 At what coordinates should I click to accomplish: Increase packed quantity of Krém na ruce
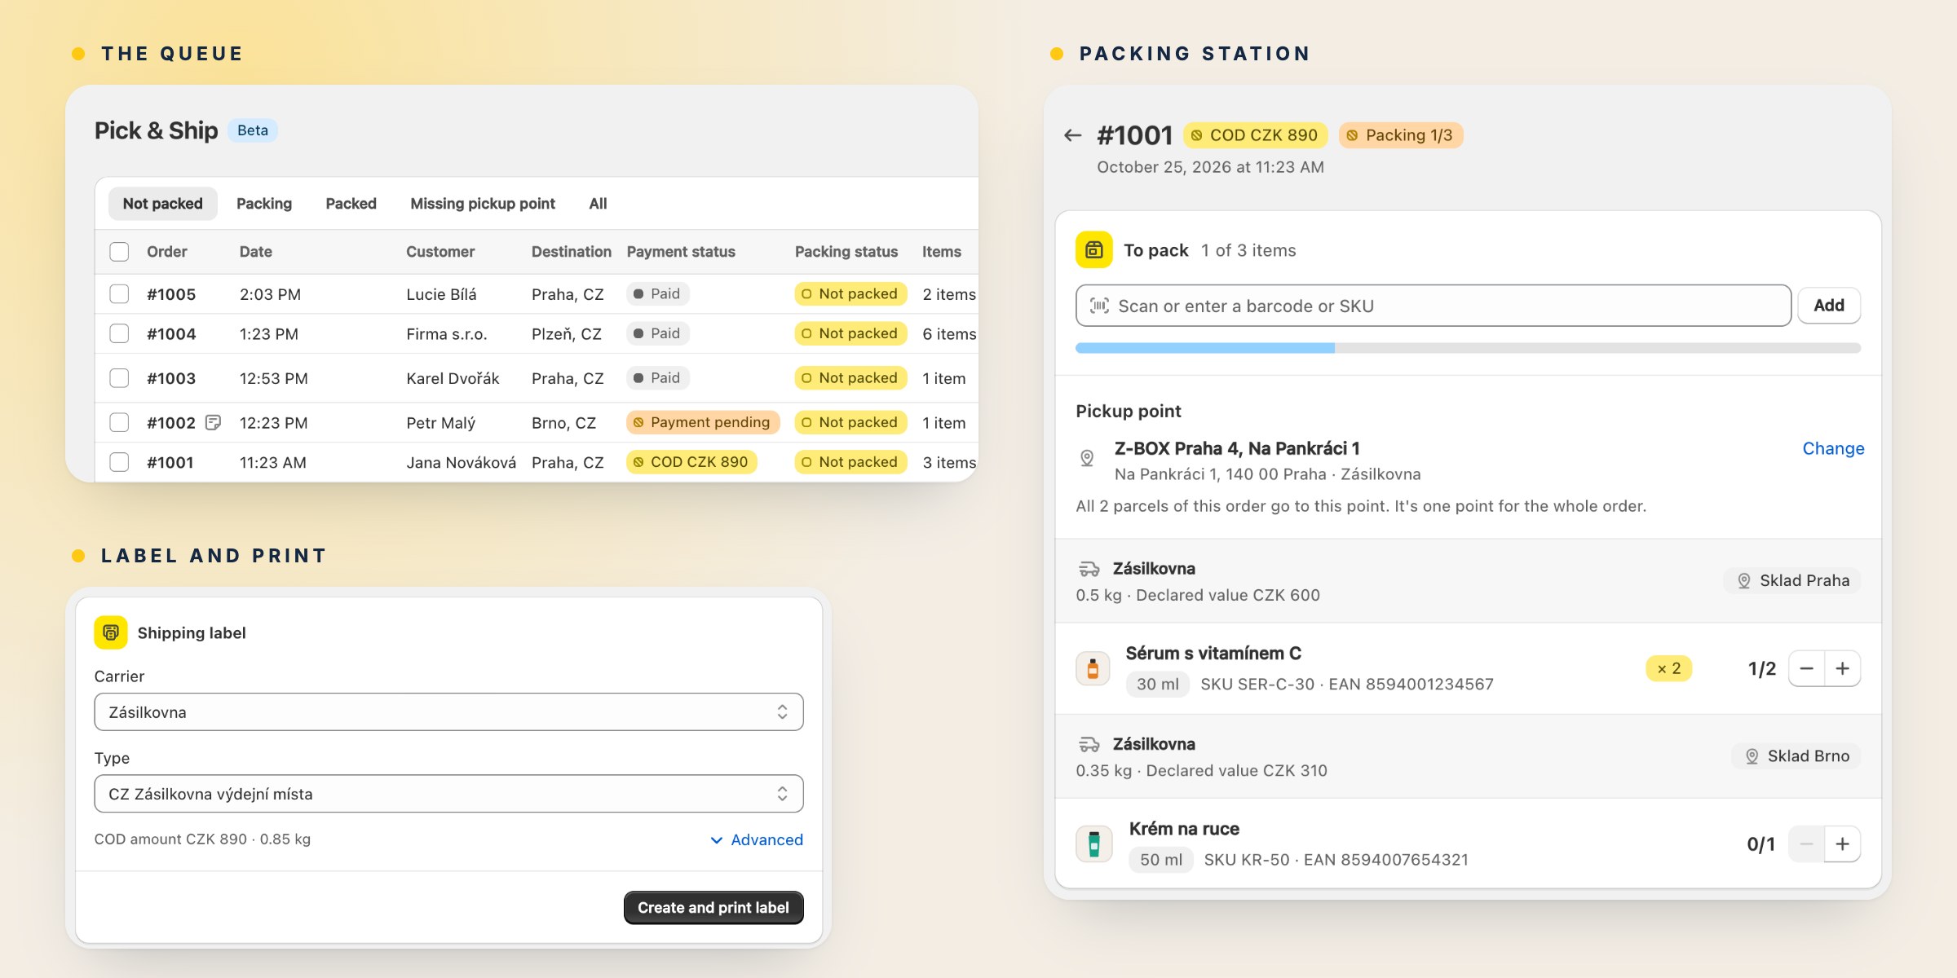pos(1843,844)
